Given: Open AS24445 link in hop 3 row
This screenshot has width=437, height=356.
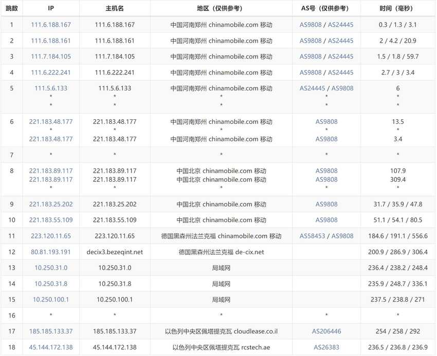Looking at the screenshot, I should 340,57.
